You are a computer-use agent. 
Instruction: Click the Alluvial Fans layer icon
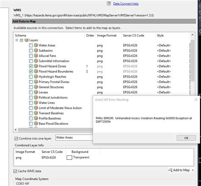coord(36,56)
